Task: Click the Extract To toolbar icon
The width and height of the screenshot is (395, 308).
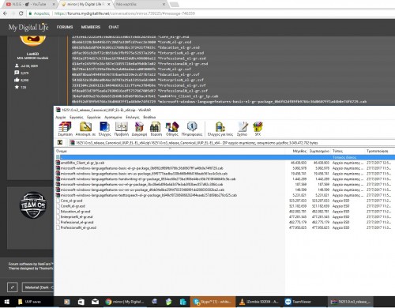Action: 85,129
